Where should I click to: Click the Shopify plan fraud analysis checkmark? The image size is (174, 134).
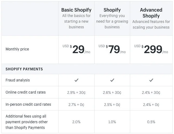112,80
